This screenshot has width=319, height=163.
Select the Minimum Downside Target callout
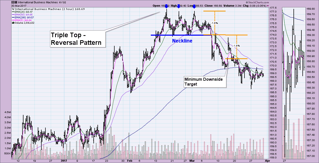tap(205, 81)
